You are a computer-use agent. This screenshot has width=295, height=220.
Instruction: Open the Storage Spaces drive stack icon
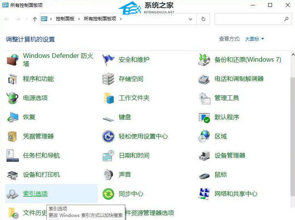[108, 79]
